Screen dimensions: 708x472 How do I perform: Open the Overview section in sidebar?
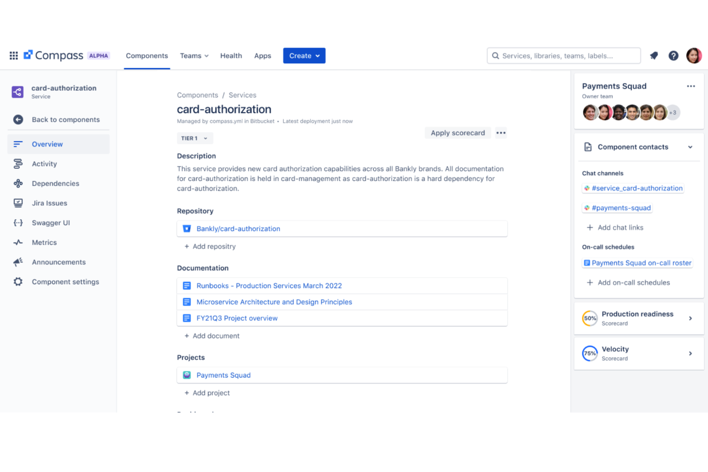tap(58, 144)
